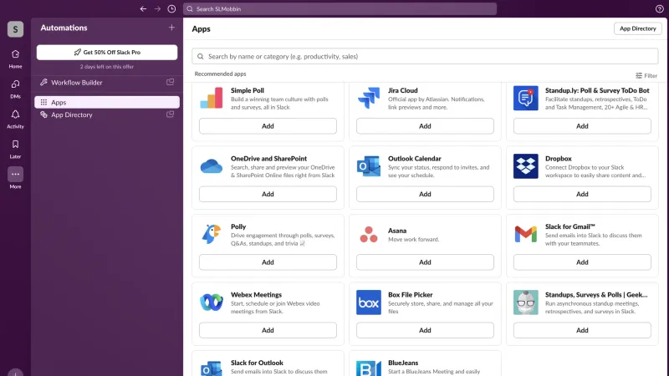Click the Simple Poll title
669x376 pixels.
tap(248, 90)
